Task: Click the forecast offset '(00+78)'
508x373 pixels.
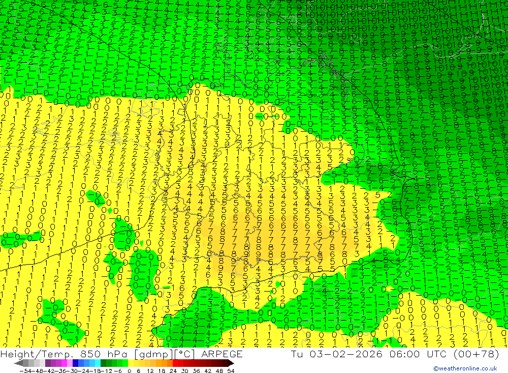Action: [476, 354]
